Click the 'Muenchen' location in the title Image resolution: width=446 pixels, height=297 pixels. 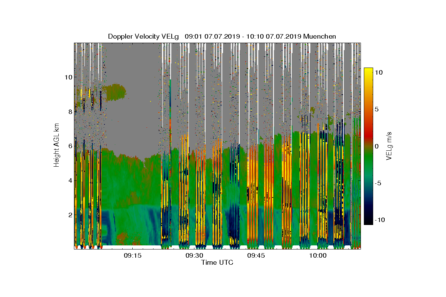[x=320, y=36]
